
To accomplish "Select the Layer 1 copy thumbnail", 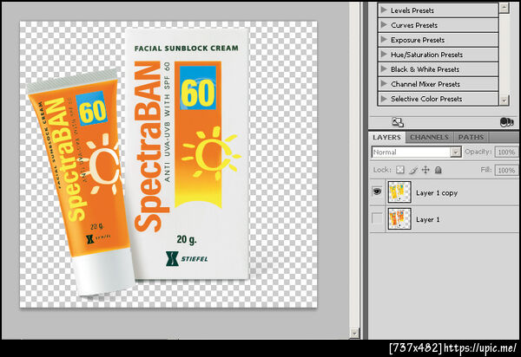I will pyautogui.click(x=399, y=191).
